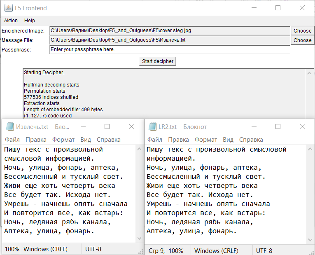Click the resize grip of Извлечь.txt window

click(141, 252)
